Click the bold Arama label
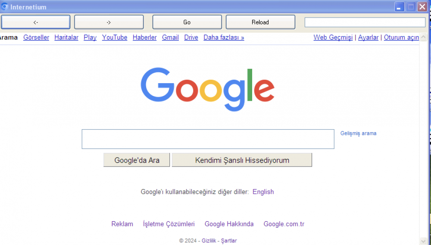Viewport: 431px width, 245px height. [x=9, y=37]
